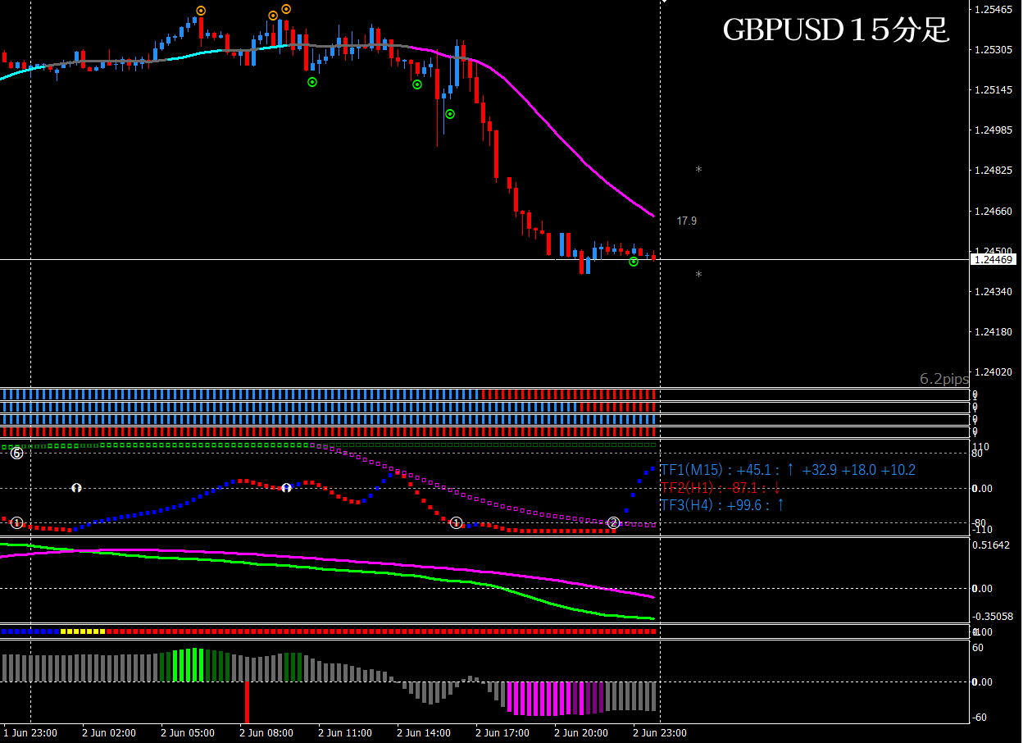Click the 2 Jun 23:00 time label
Image resolution: width=1023 pixels, height=743 pixels.
[660, 733]
